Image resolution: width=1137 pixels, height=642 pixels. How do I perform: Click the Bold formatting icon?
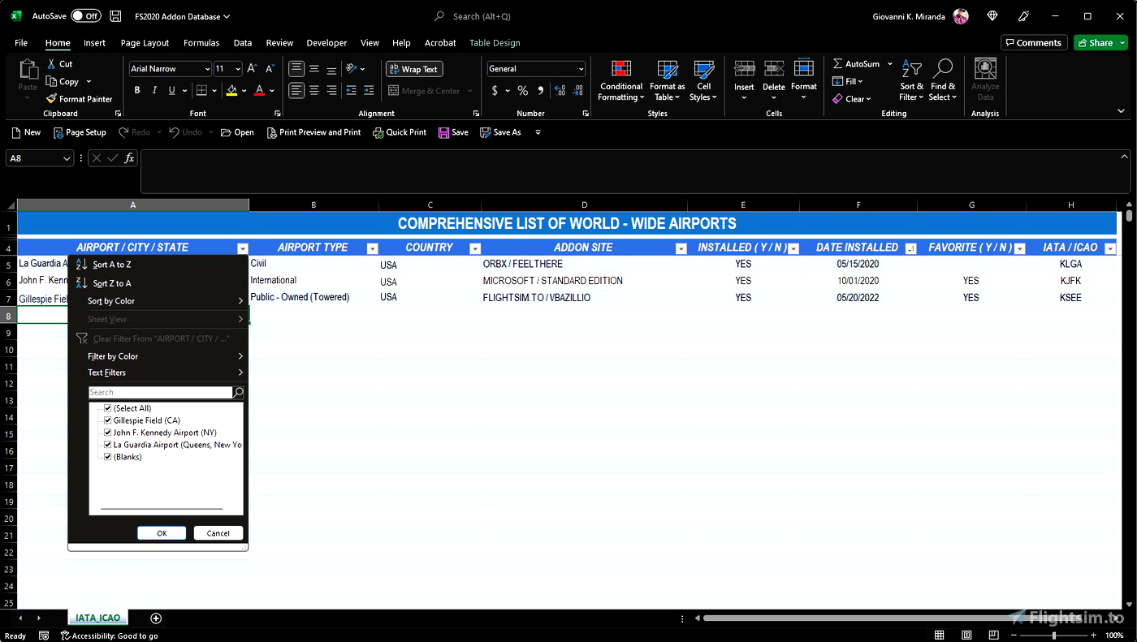[137, 91]
